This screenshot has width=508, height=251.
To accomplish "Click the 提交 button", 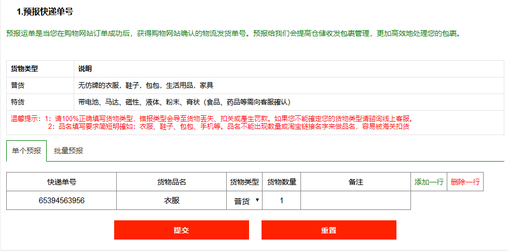I will point(181,230).
